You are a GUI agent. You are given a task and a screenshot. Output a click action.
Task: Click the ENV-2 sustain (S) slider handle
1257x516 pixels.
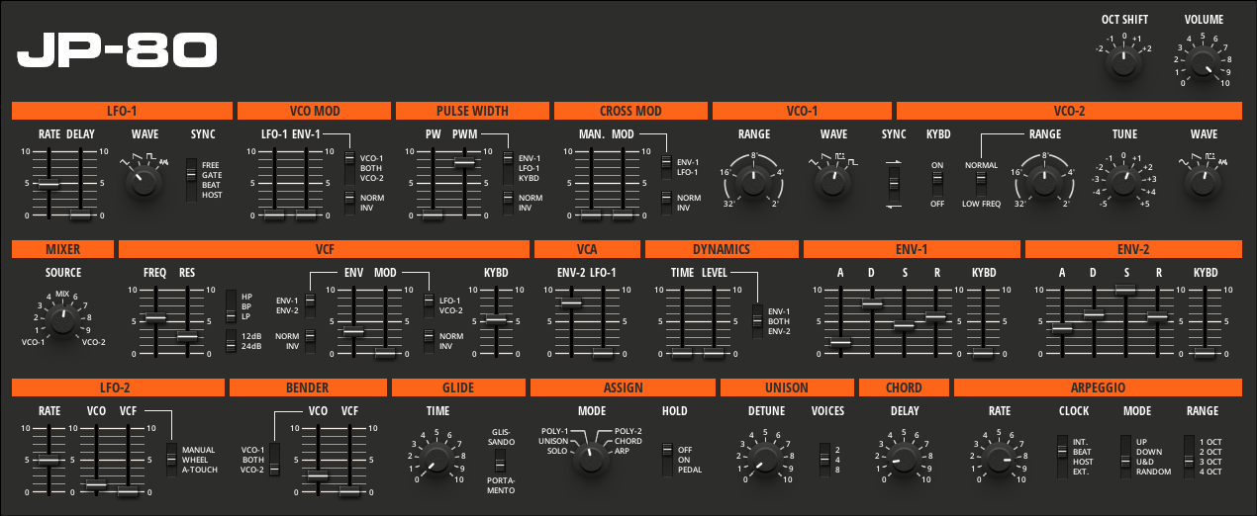(1125, 290)
